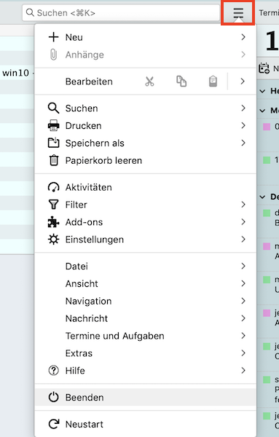Expand the Bearbeiten submenu chevron

pyautogui.click(x=243, y=82)
